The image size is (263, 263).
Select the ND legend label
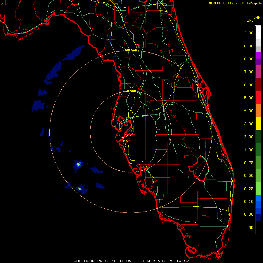(x=251, y=228)
